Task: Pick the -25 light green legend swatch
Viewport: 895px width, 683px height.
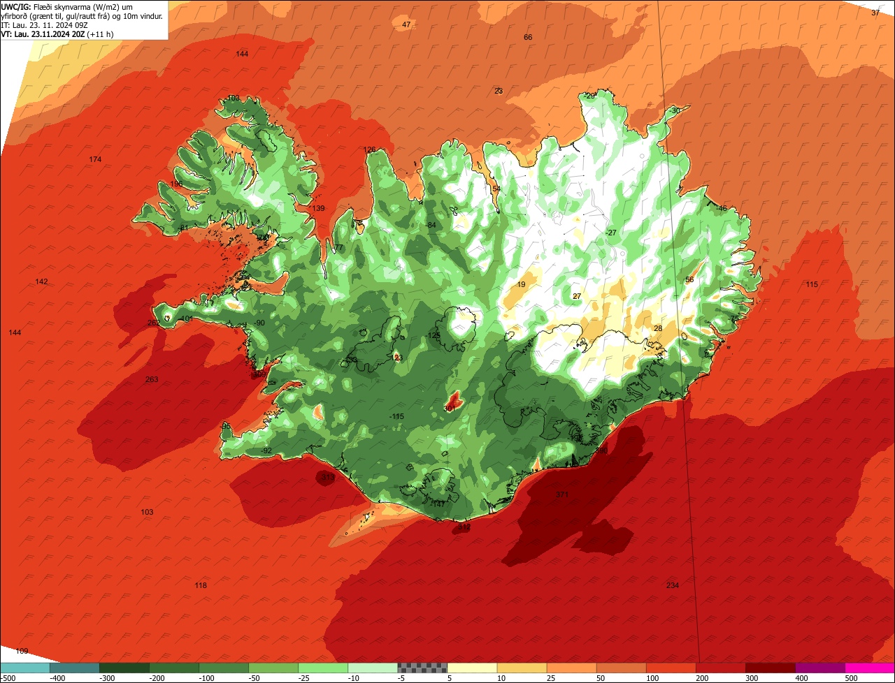Action: coord(323,668)
